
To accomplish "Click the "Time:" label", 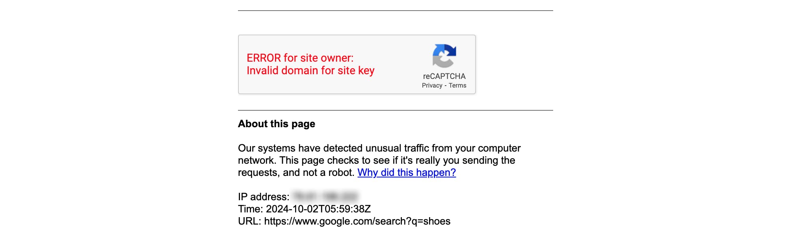I will tap(250, 209).
